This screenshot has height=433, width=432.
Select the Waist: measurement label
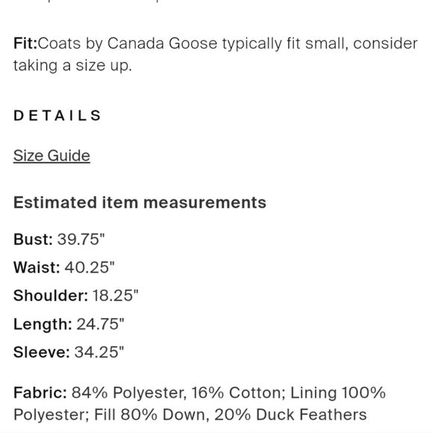[37, 267]
